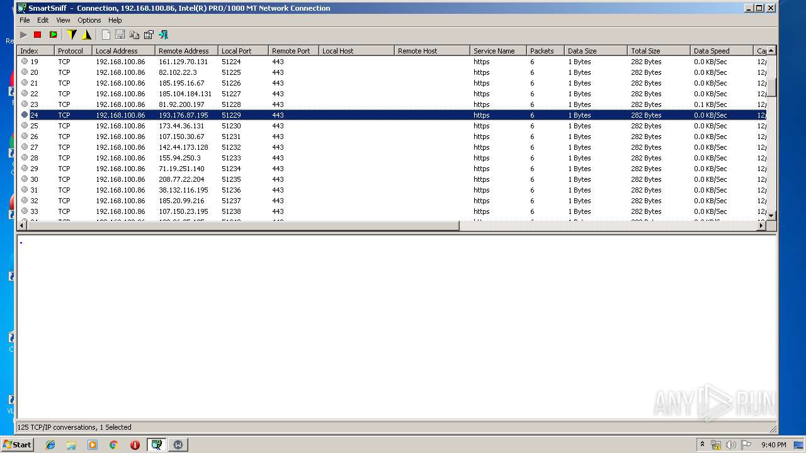The image size is (806, 453).
Task: Click the Restart Capture green icon
Action: [x=53, y=35]
